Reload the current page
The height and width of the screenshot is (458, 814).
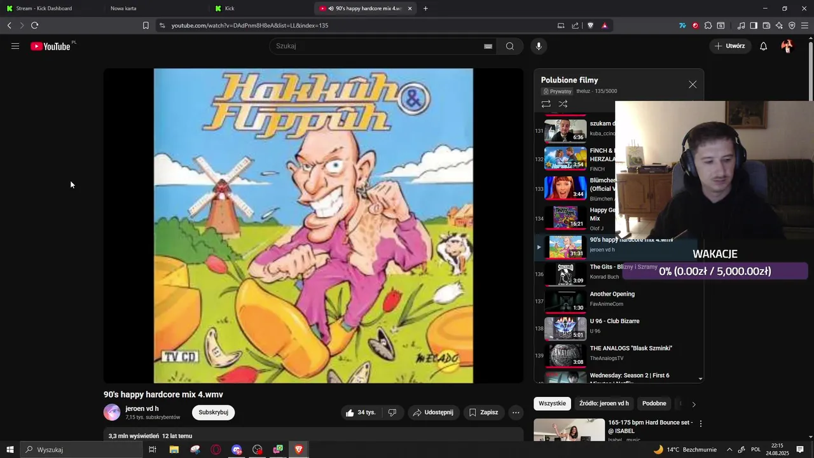pyautogui.click(x=34, y=25)
